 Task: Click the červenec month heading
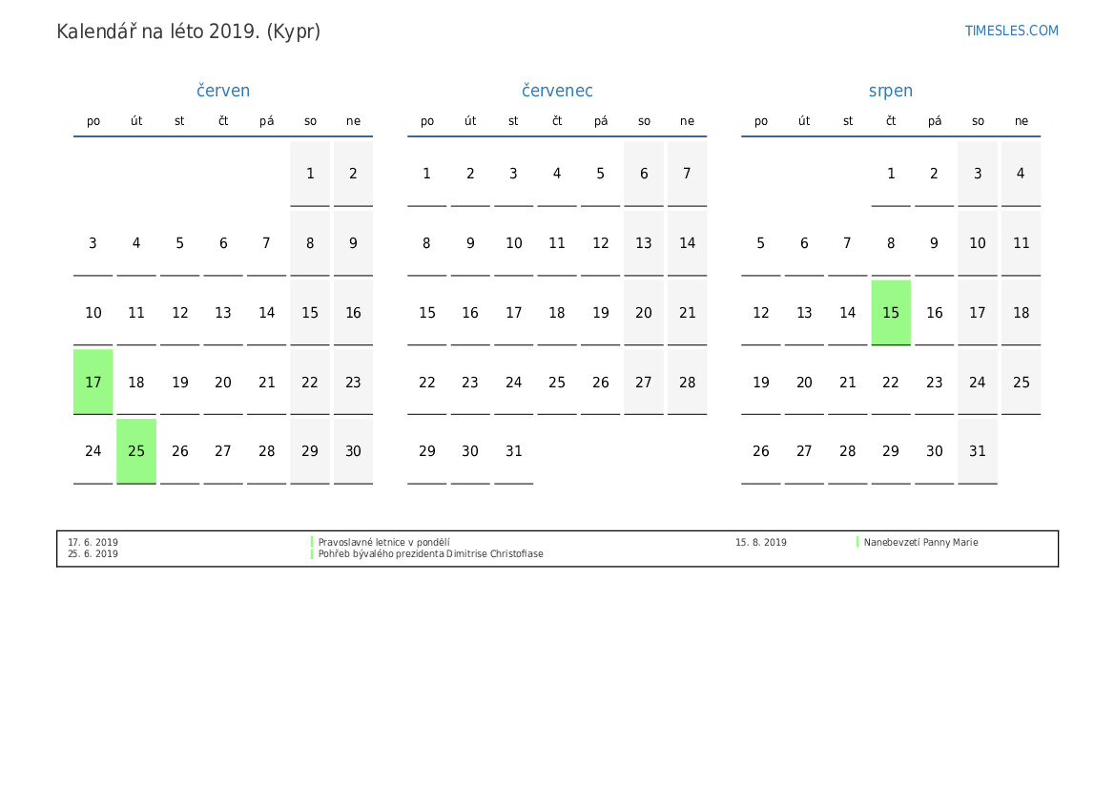(557, 91)
